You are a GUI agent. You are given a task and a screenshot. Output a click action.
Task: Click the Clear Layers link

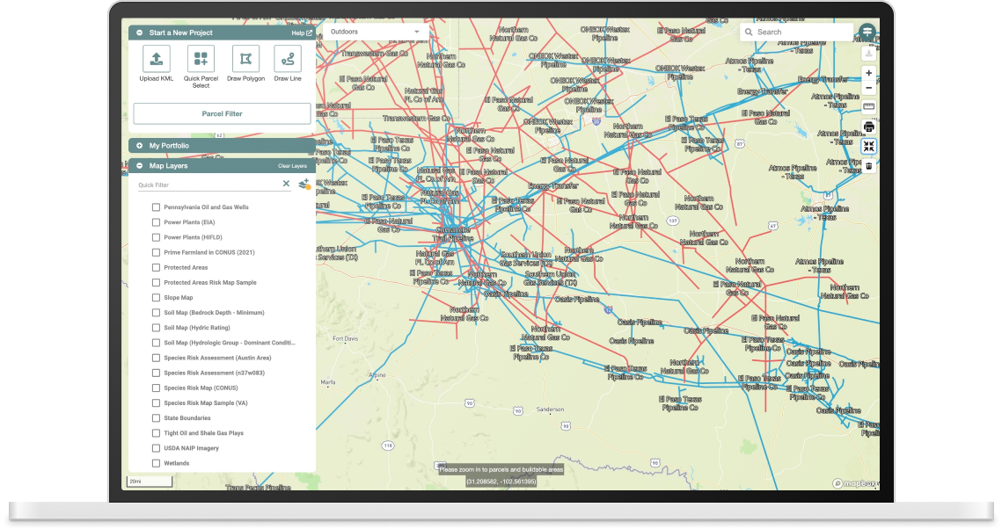[x=293, y=166]
